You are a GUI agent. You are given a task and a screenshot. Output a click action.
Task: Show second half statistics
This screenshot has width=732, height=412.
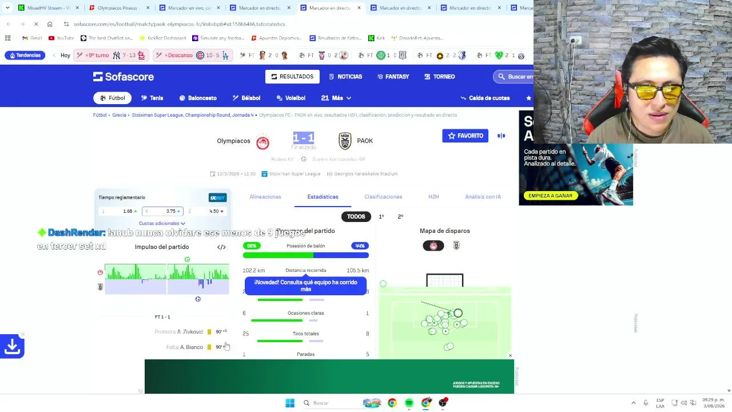click(400, 217)
